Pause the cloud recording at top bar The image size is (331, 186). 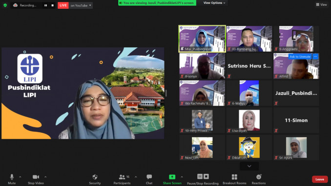(45, 5)
